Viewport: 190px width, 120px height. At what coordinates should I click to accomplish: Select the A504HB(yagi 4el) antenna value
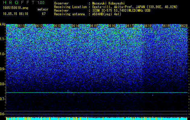click(x=107, y=14)
